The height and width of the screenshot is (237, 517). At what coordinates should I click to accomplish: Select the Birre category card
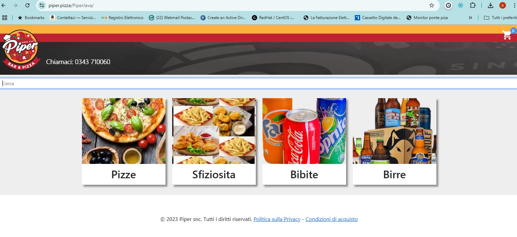tap(395, 141)
